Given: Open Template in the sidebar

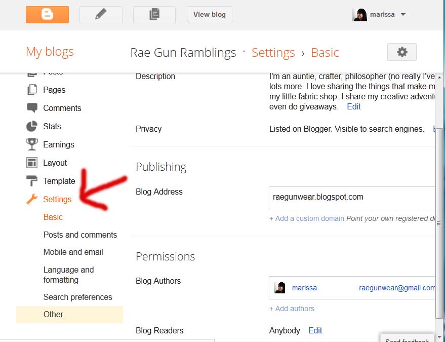Looking at the screenshot, I should click(59, 181).
